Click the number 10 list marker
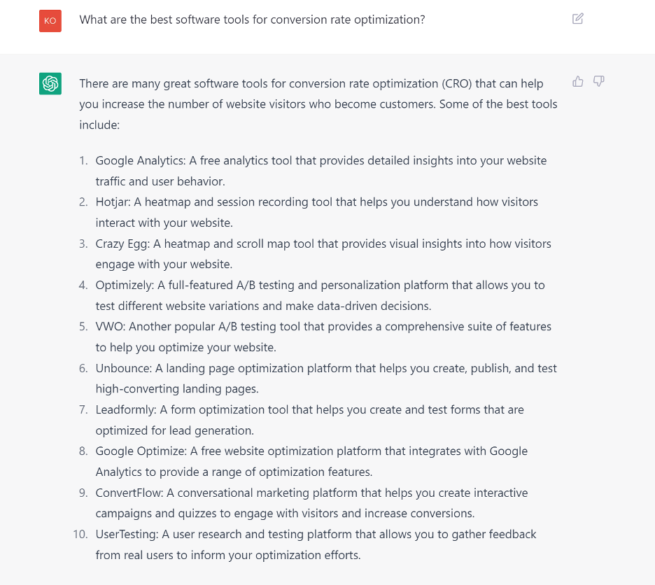This screenshot has height=585, width=655. tap(80, 535)
